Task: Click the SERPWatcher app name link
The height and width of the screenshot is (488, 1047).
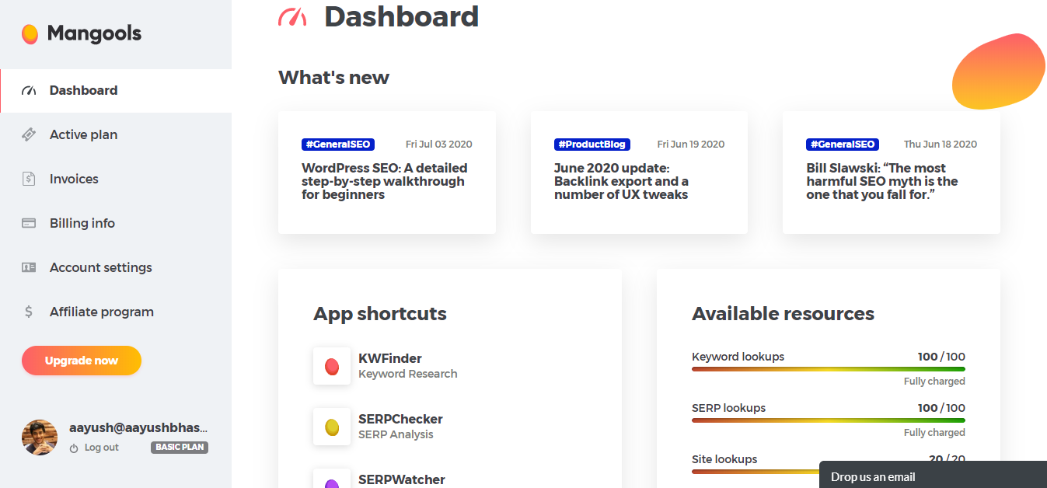Action: tap(402, 479)
